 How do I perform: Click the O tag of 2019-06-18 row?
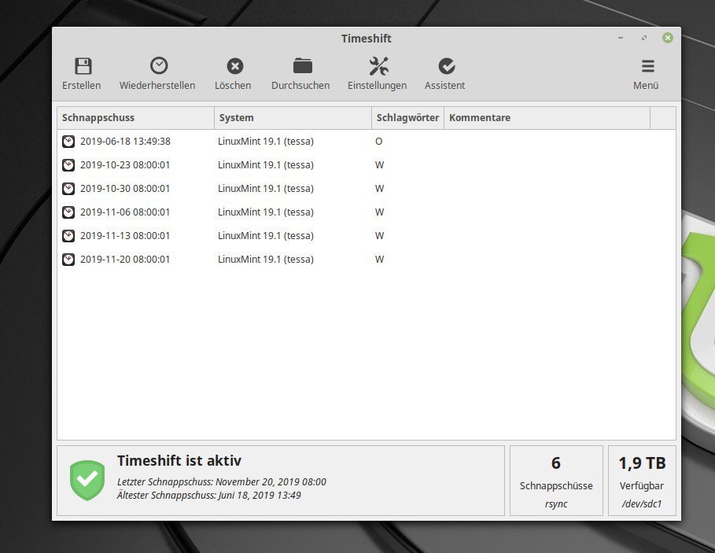coord(378,142)
